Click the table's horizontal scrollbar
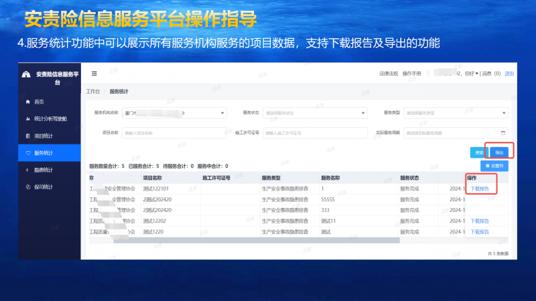This screenshot has height=301, width=536. [257, 240]
